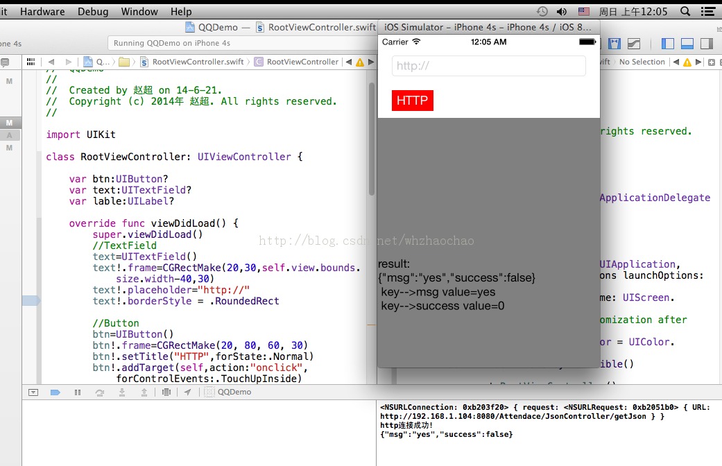Screen dimensions: 722x466
Task: Open the related items grid icon in jump bar
Action: [x=31, y=62]
